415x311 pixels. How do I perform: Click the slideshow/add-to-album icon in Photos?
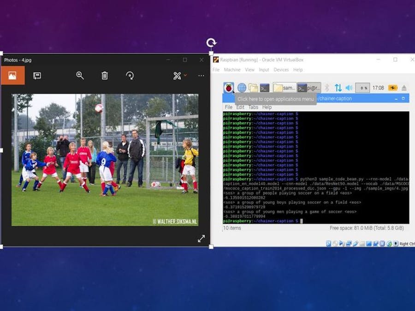pyautogui.click(x=37, y=76)
